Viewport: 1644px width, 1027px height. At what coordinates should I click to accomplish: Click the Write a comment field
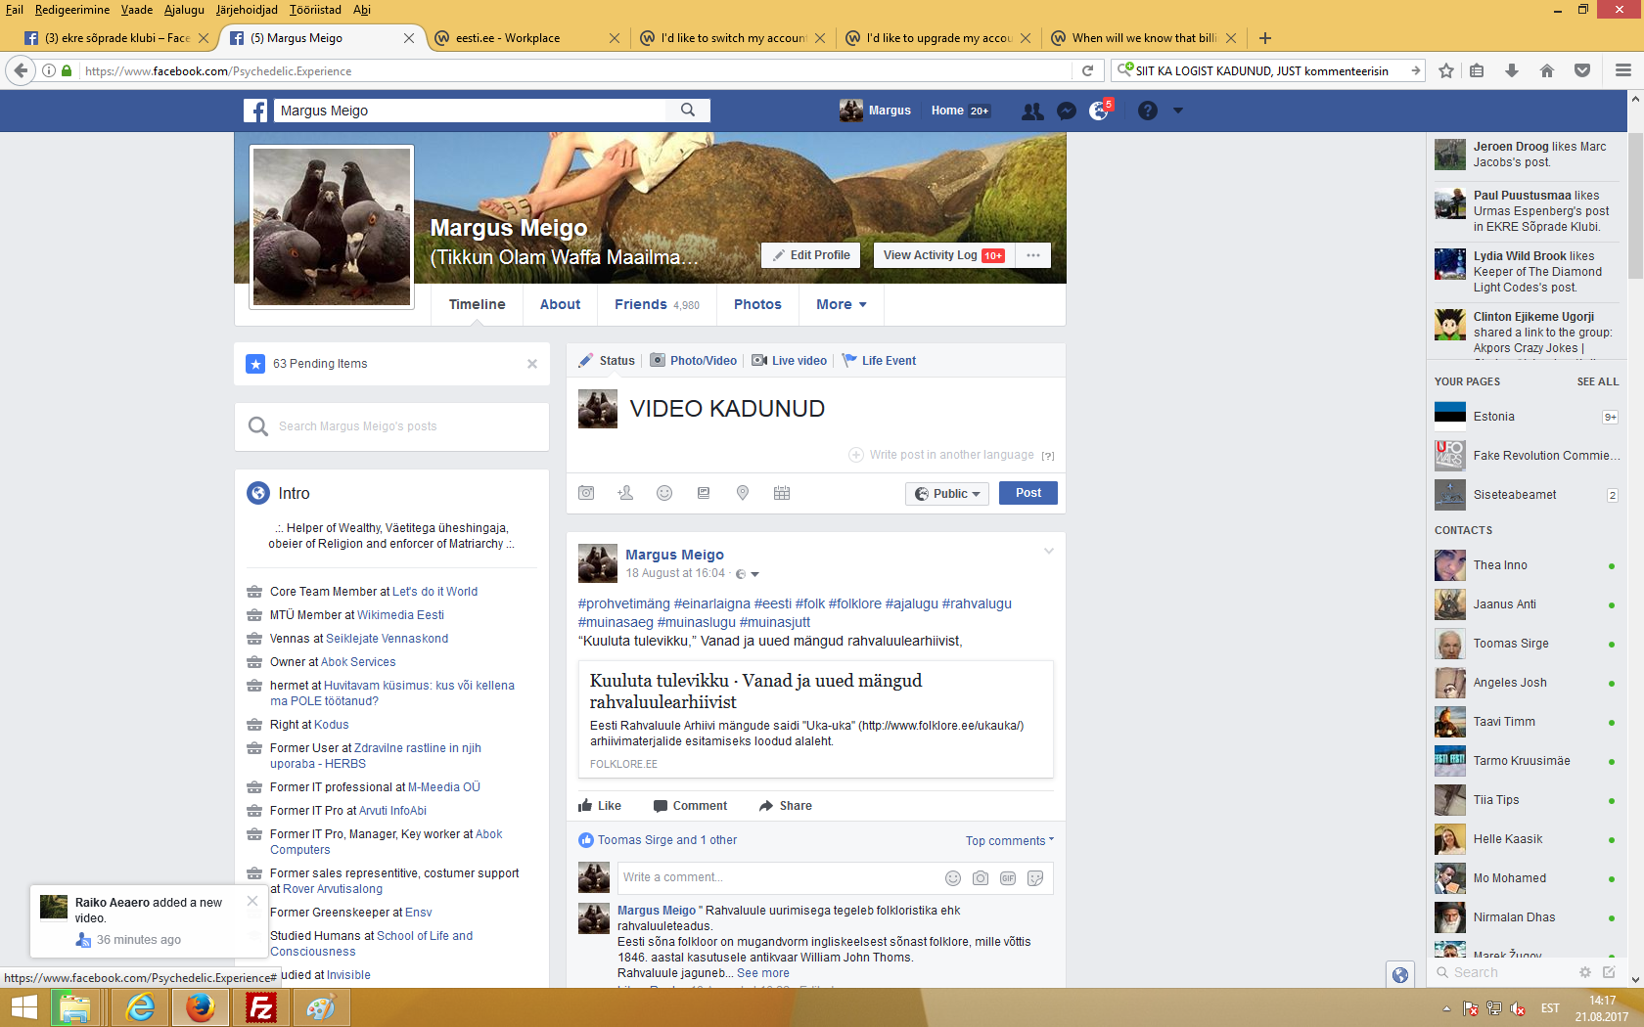pyautogui.click(x=779, y=878)
